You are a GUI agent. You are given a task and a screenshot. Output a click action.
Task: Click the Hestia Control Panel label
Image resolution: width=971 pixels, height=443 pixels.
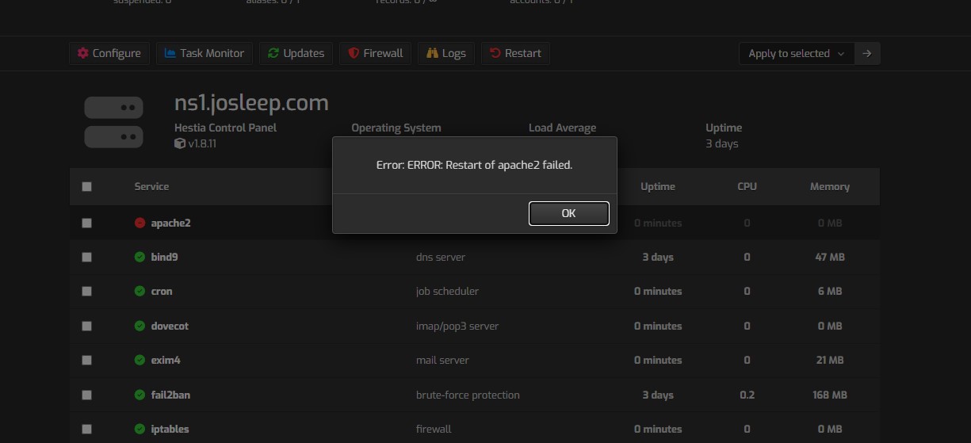pyautogui.click(x=225, y=128)
